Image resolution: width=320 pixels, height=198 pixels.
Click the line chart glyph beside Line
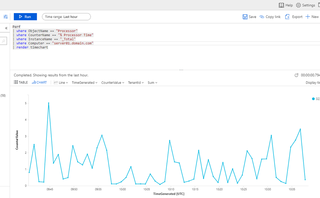[x=56, y=82]
